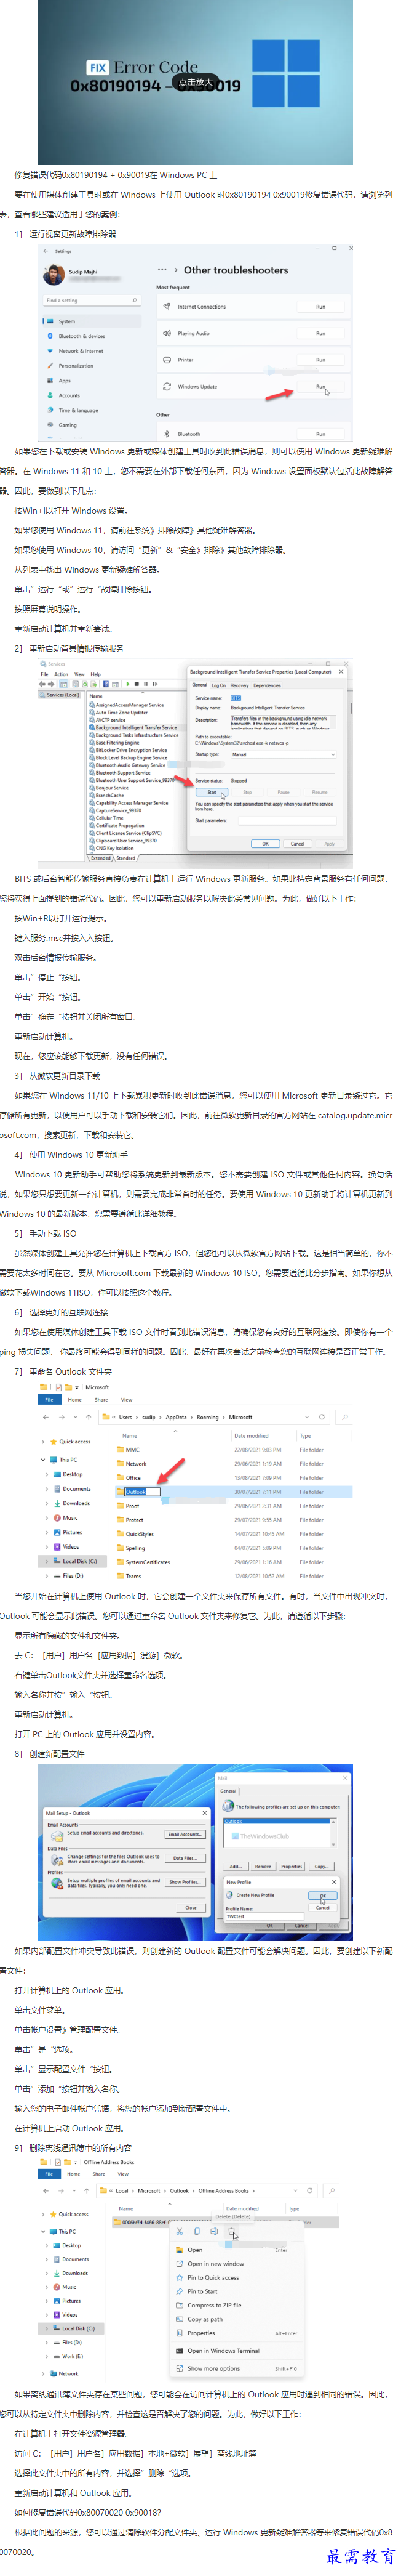Switch to Standard tab below services list
This screenshot has width=401, height=2576.
tap(125, 858)
